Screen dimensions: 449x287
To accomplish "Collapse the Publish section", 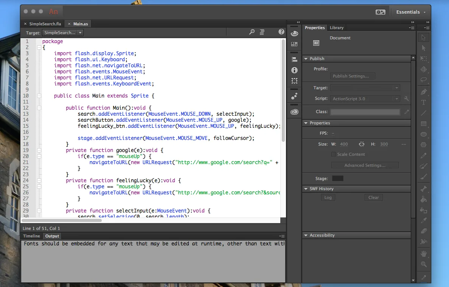I will [306, 59].
